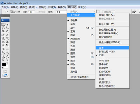Click 键盘快捷键和菜单(E)...
The height and width of the screenshot is (104, 140).
[113, 43]
